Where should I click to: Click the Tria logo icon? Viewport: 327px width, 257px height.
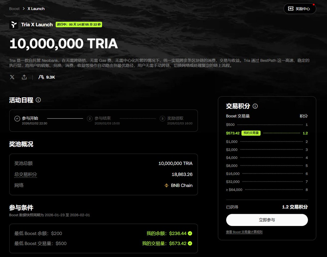click(x=14, y=24)
